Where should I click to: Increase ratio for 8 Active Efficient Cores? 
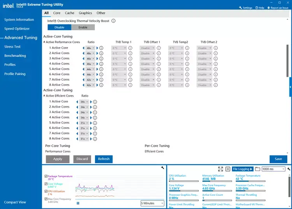click(91, 139)
